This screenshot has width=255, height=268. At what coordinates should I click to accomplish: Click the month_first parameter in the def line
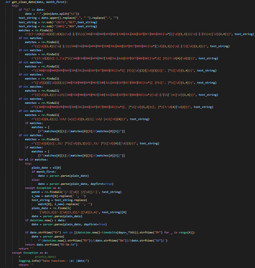point(55,2)
